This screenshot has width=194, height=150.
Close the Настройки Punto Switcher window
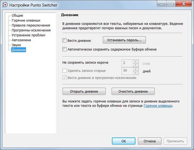[x=184, y=4]
